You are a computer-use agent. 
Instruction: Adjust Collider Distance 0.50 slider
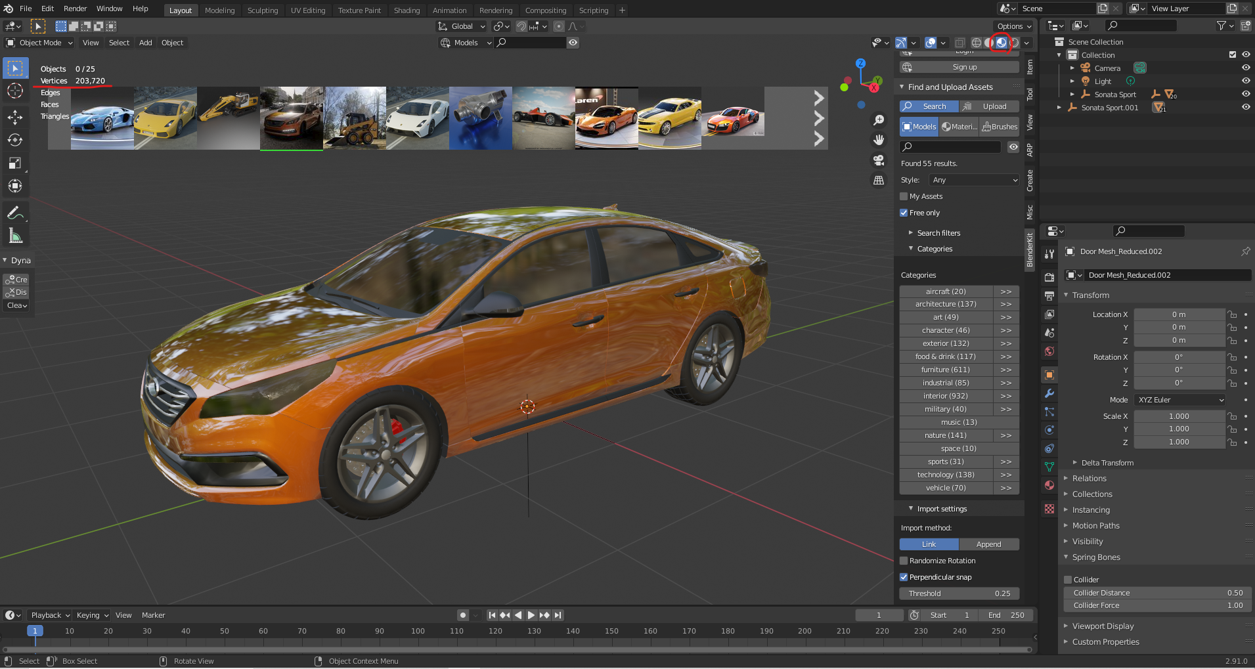pyautogui.click(x=1158, y=593)
